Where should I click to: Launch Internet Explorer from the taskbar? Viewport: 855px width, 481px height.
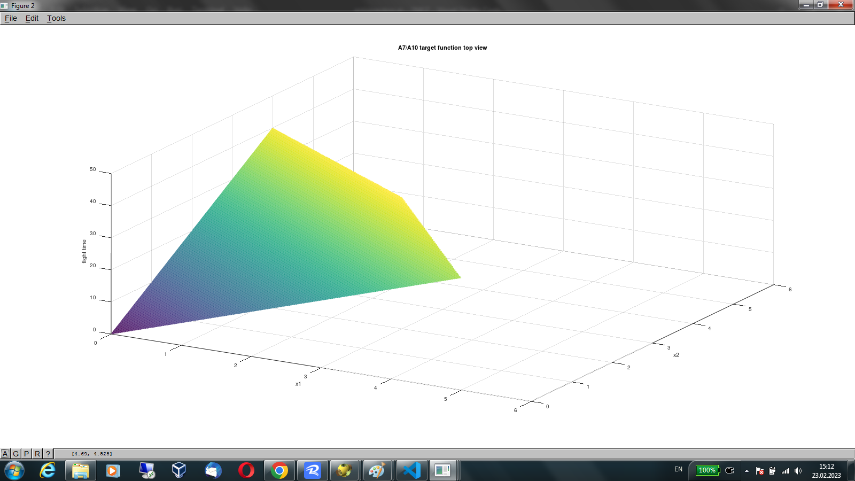tap(48, 470)
